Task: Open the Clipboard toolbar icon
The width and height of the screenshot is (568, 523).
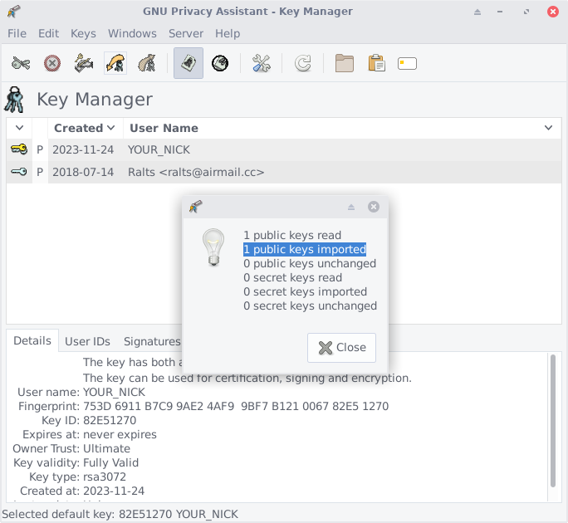Action: 376,63
